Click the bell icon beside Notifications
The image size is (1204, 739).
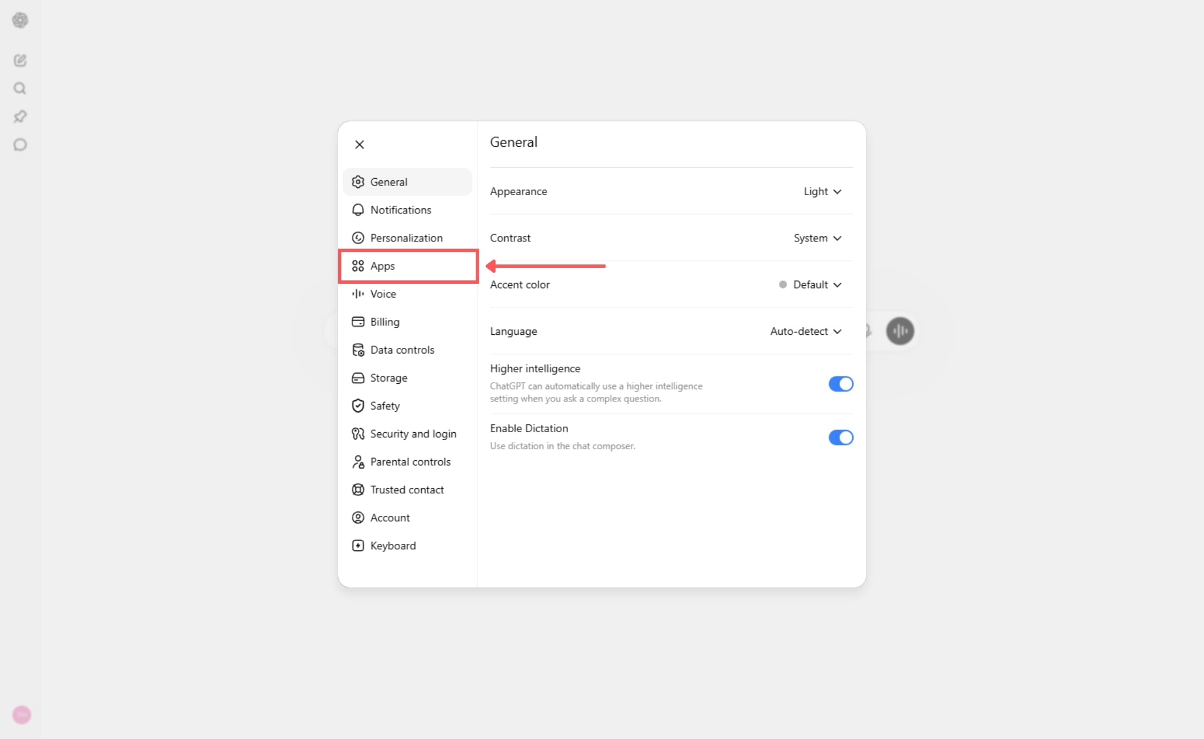[x=358, y=210]
